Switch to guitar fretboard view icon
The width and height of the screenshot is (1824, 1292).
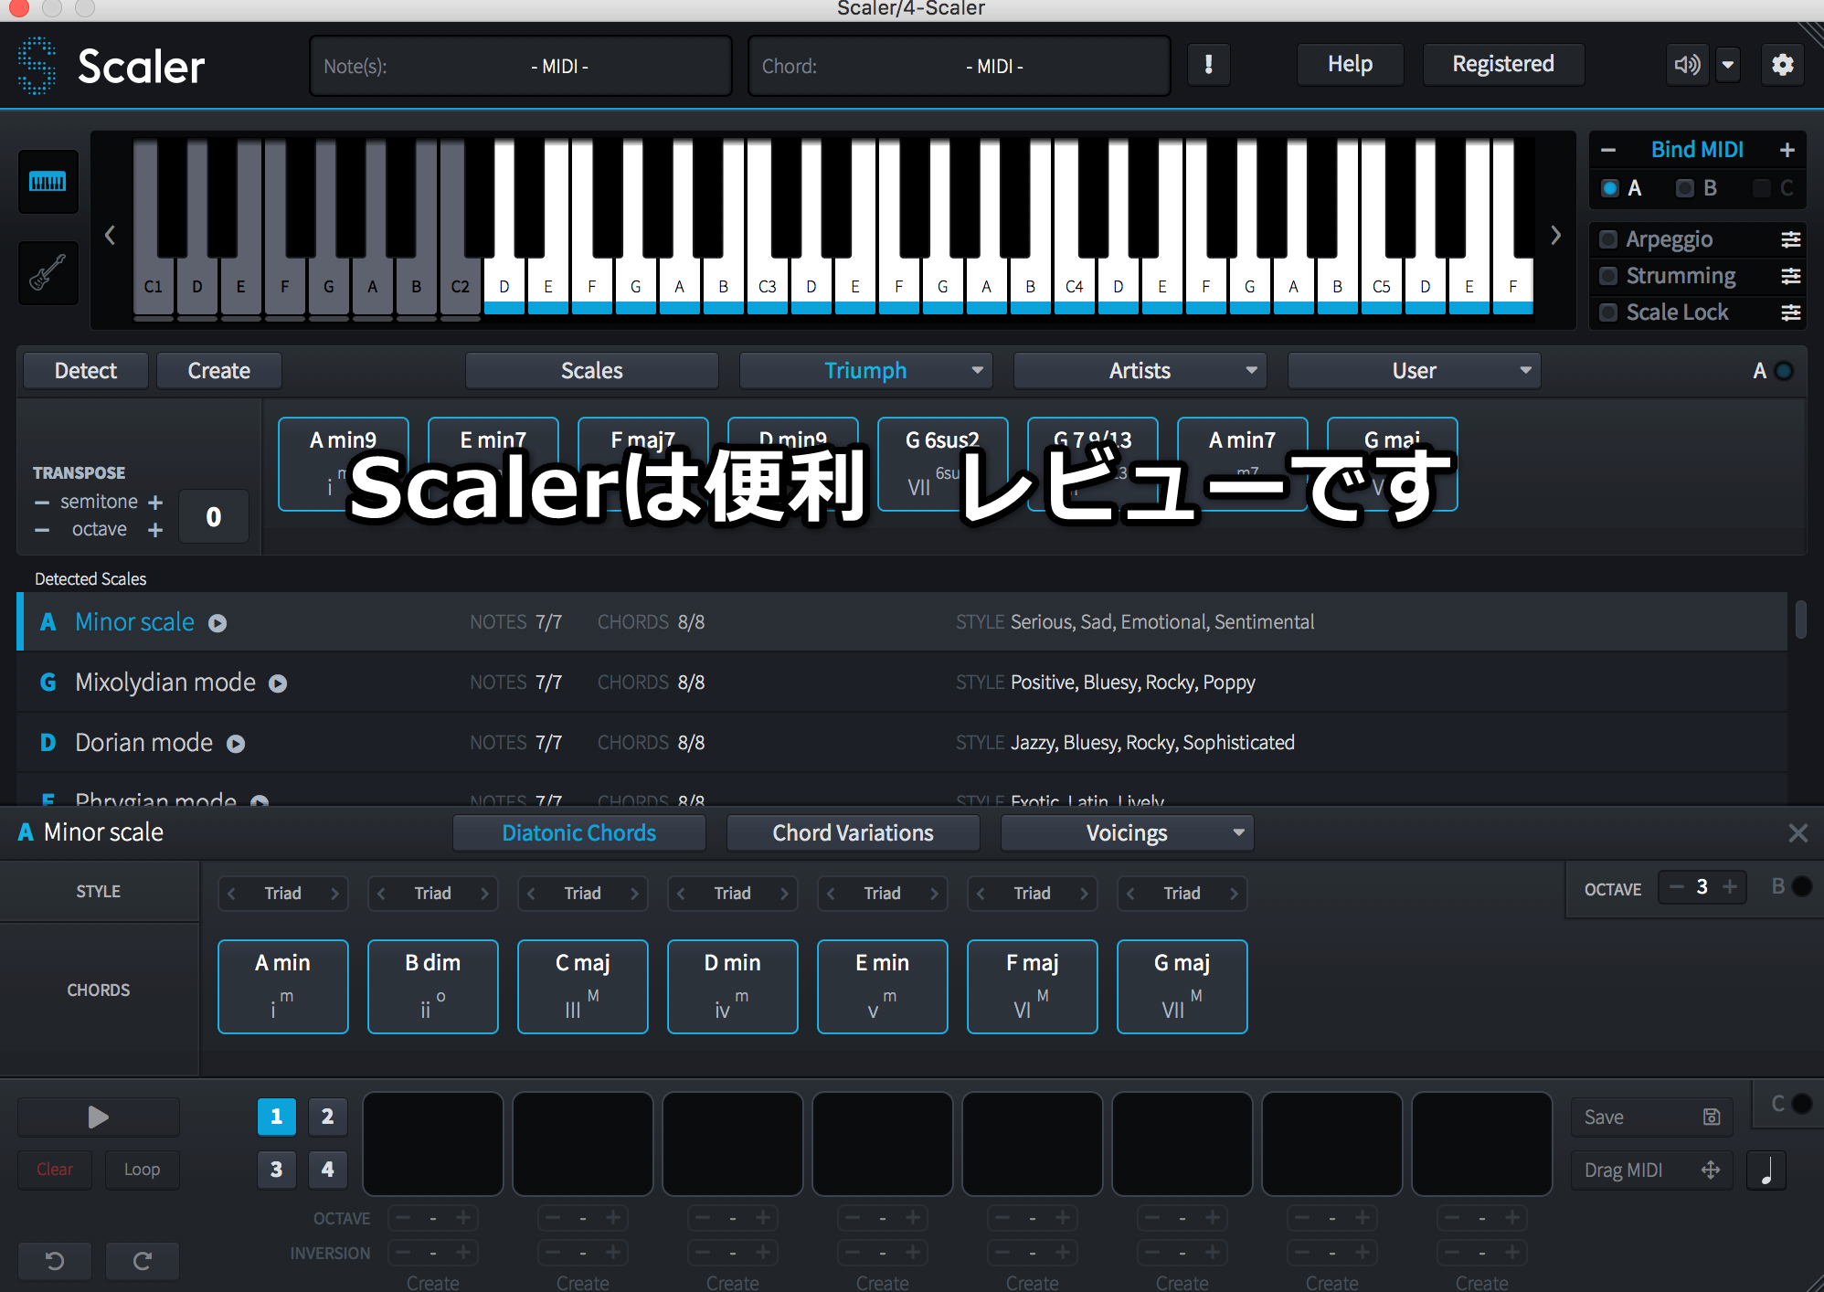tap(48, 272)
